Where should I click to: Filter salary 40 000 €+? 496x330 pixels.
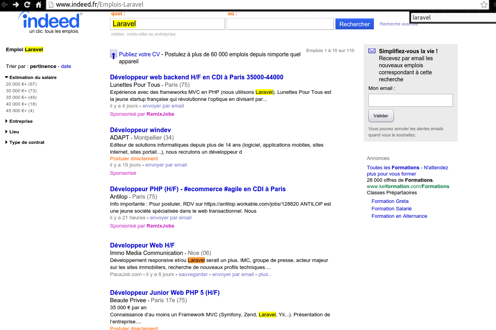21,104
